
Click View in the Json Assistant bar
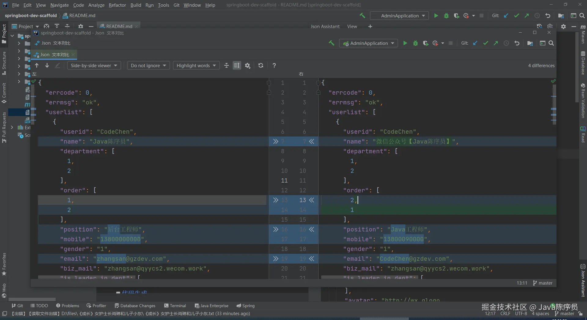(x=352, y=27)
